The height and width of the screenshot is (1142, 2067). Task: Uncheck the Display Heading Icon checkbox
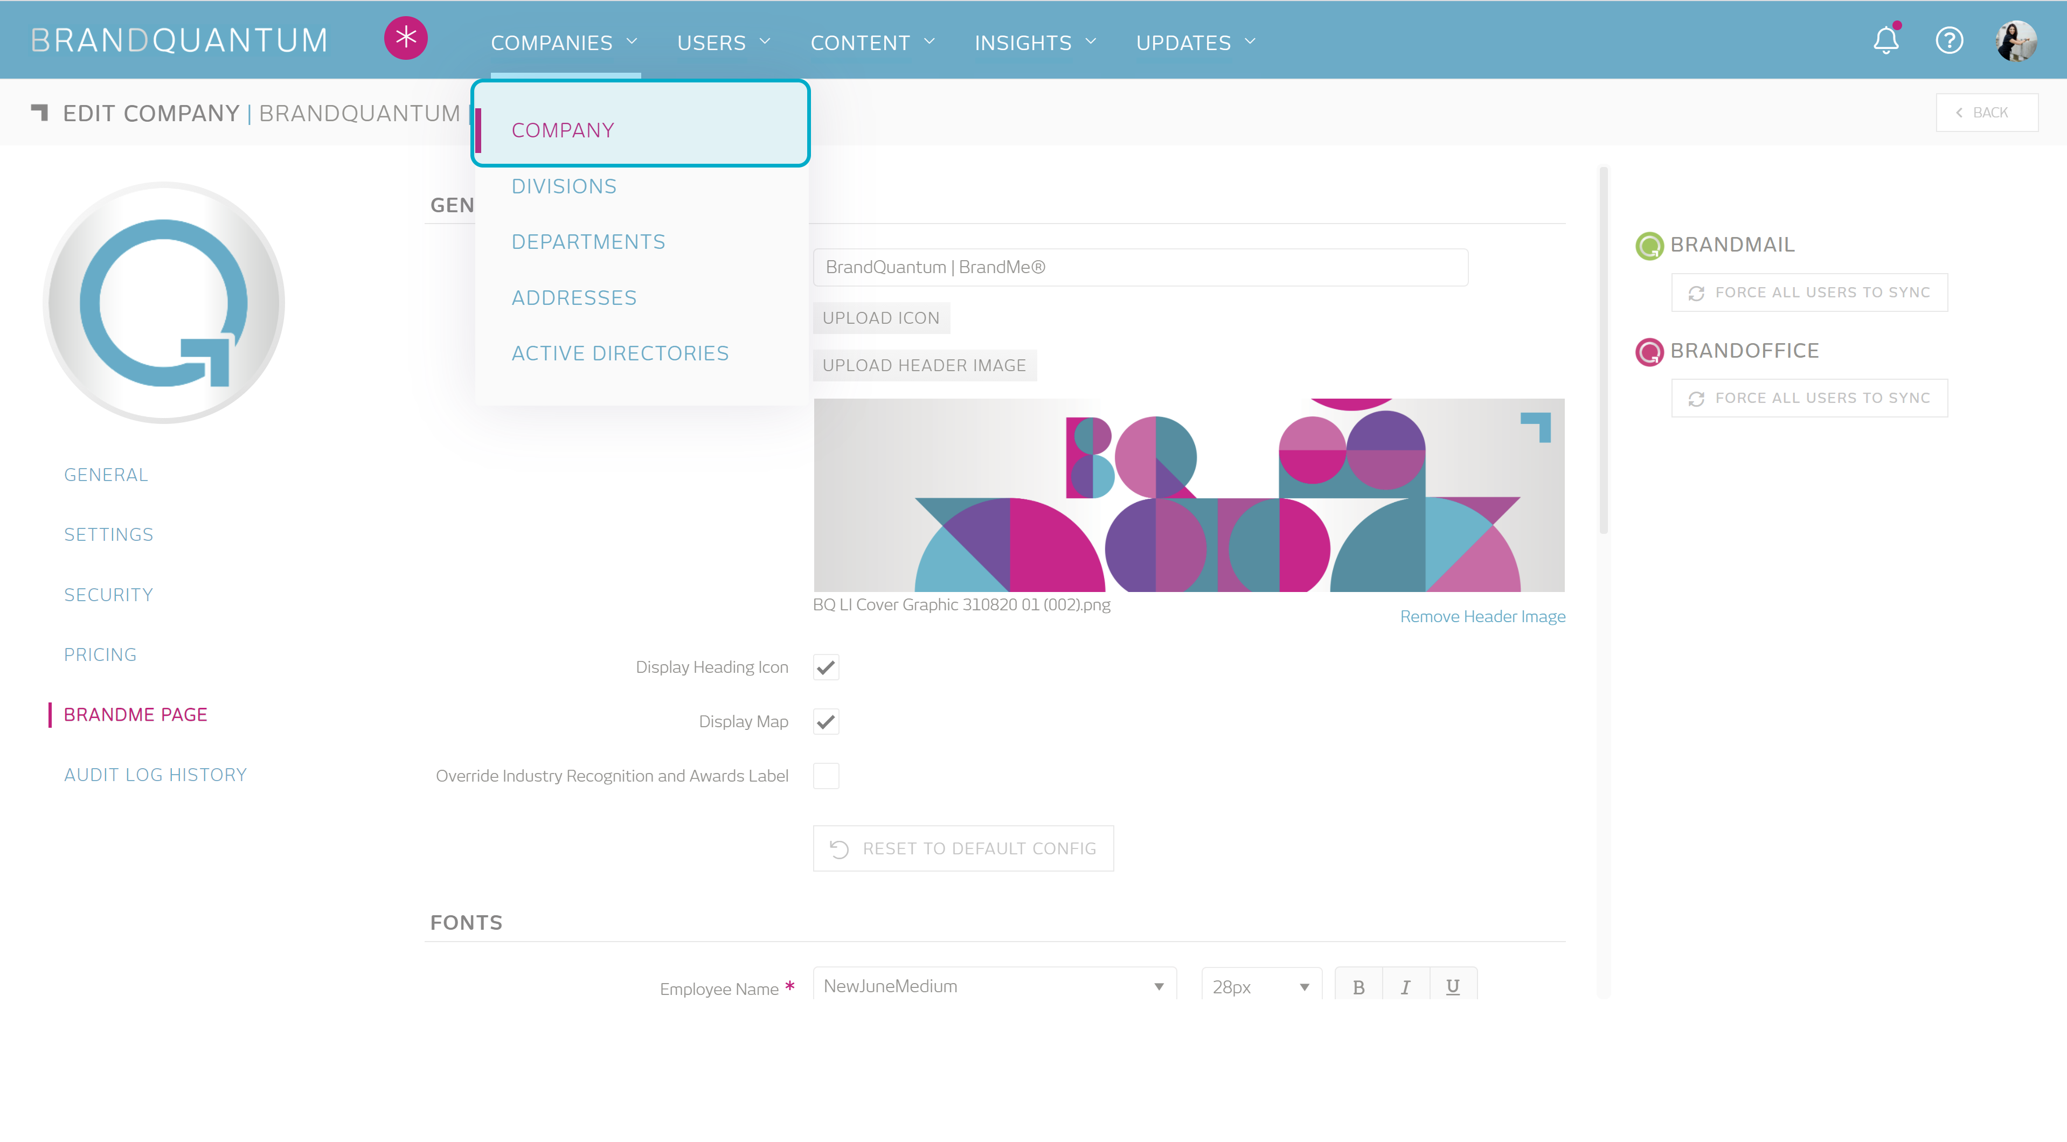tap(826, 667)
